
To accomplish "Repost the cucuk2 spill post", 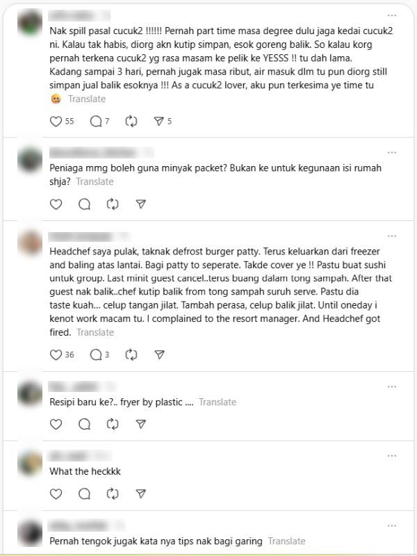I will coord(131,121).
